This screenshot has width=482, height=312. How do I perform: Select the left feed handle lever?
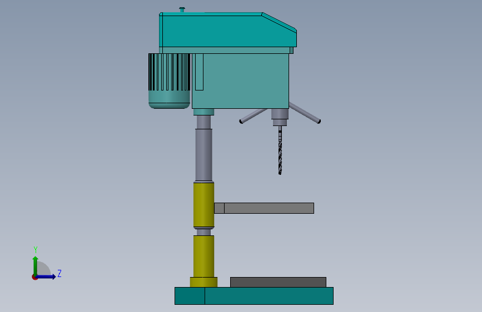tap(253, 116)
